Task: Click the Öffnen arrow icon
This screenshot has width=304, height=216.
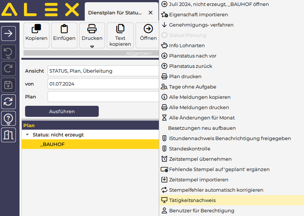Action: 148,29
